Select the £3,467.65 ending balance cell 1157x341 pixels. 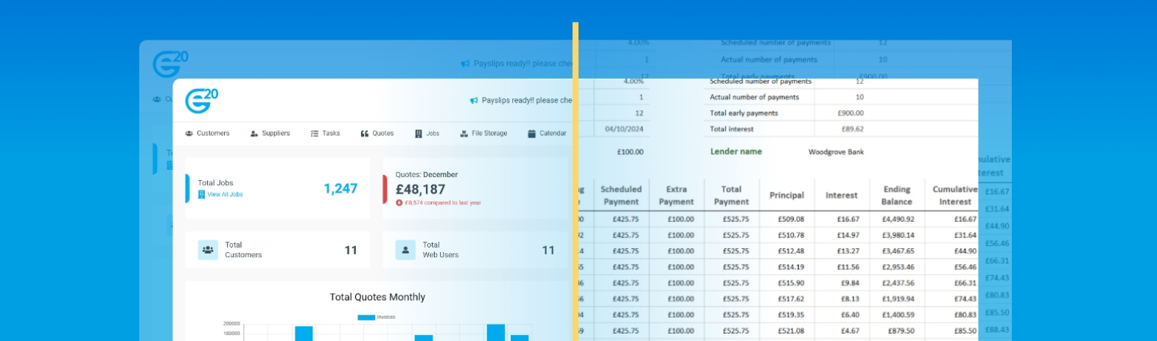898,251
